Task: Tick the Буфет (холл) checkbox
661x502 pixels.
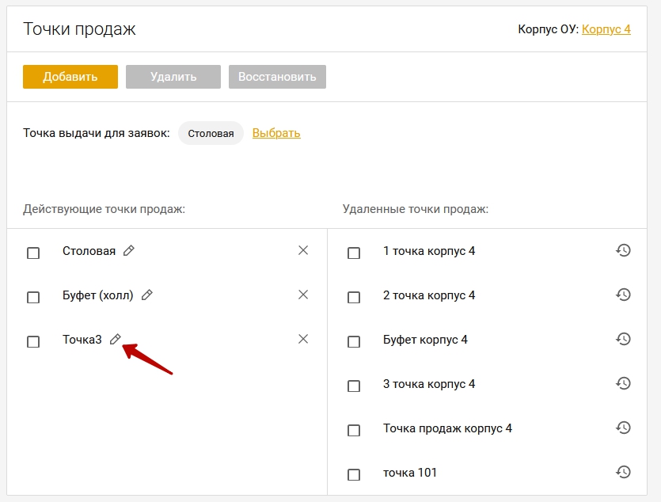Action: tap(33, 297)
